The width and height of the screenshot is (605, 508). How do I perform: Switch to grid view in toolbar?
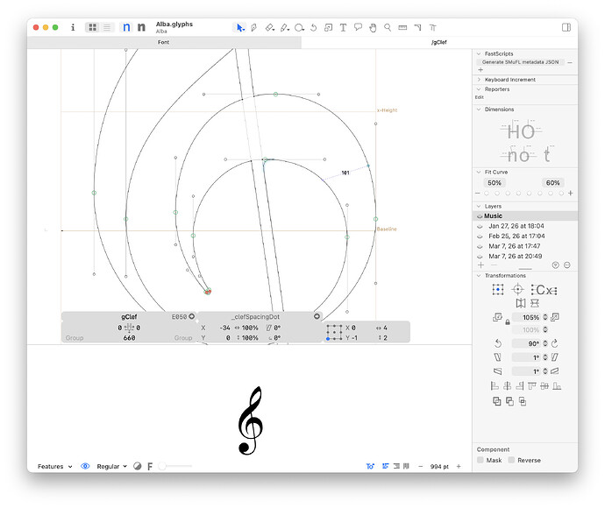pos(93,27)
